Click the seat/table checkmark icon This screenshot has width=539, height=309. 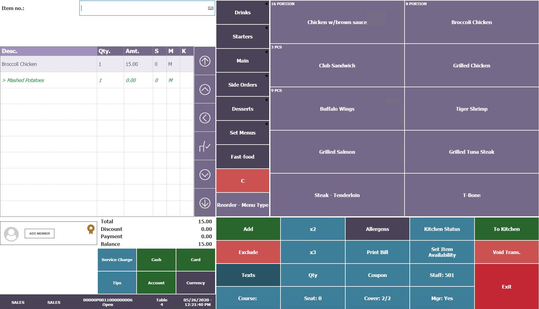click(x=205, y=146)
